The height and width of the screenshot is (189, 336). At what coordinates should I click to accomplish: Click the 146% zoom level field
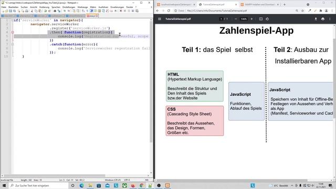click(x=244, y=19)
